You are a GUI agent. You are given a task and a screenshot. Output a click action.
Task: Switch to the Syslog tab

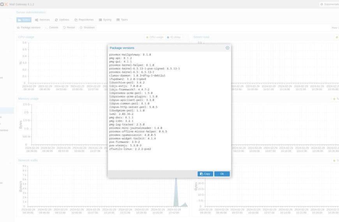[x=105, y=20]
